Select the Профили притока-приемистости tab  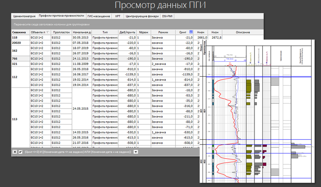pyautogui.click(x=61, y=16)
